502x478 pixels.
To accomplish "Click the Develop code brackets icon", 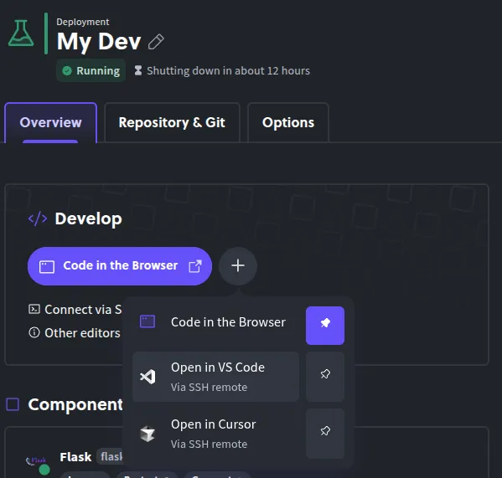I will [x=38, y=219].
